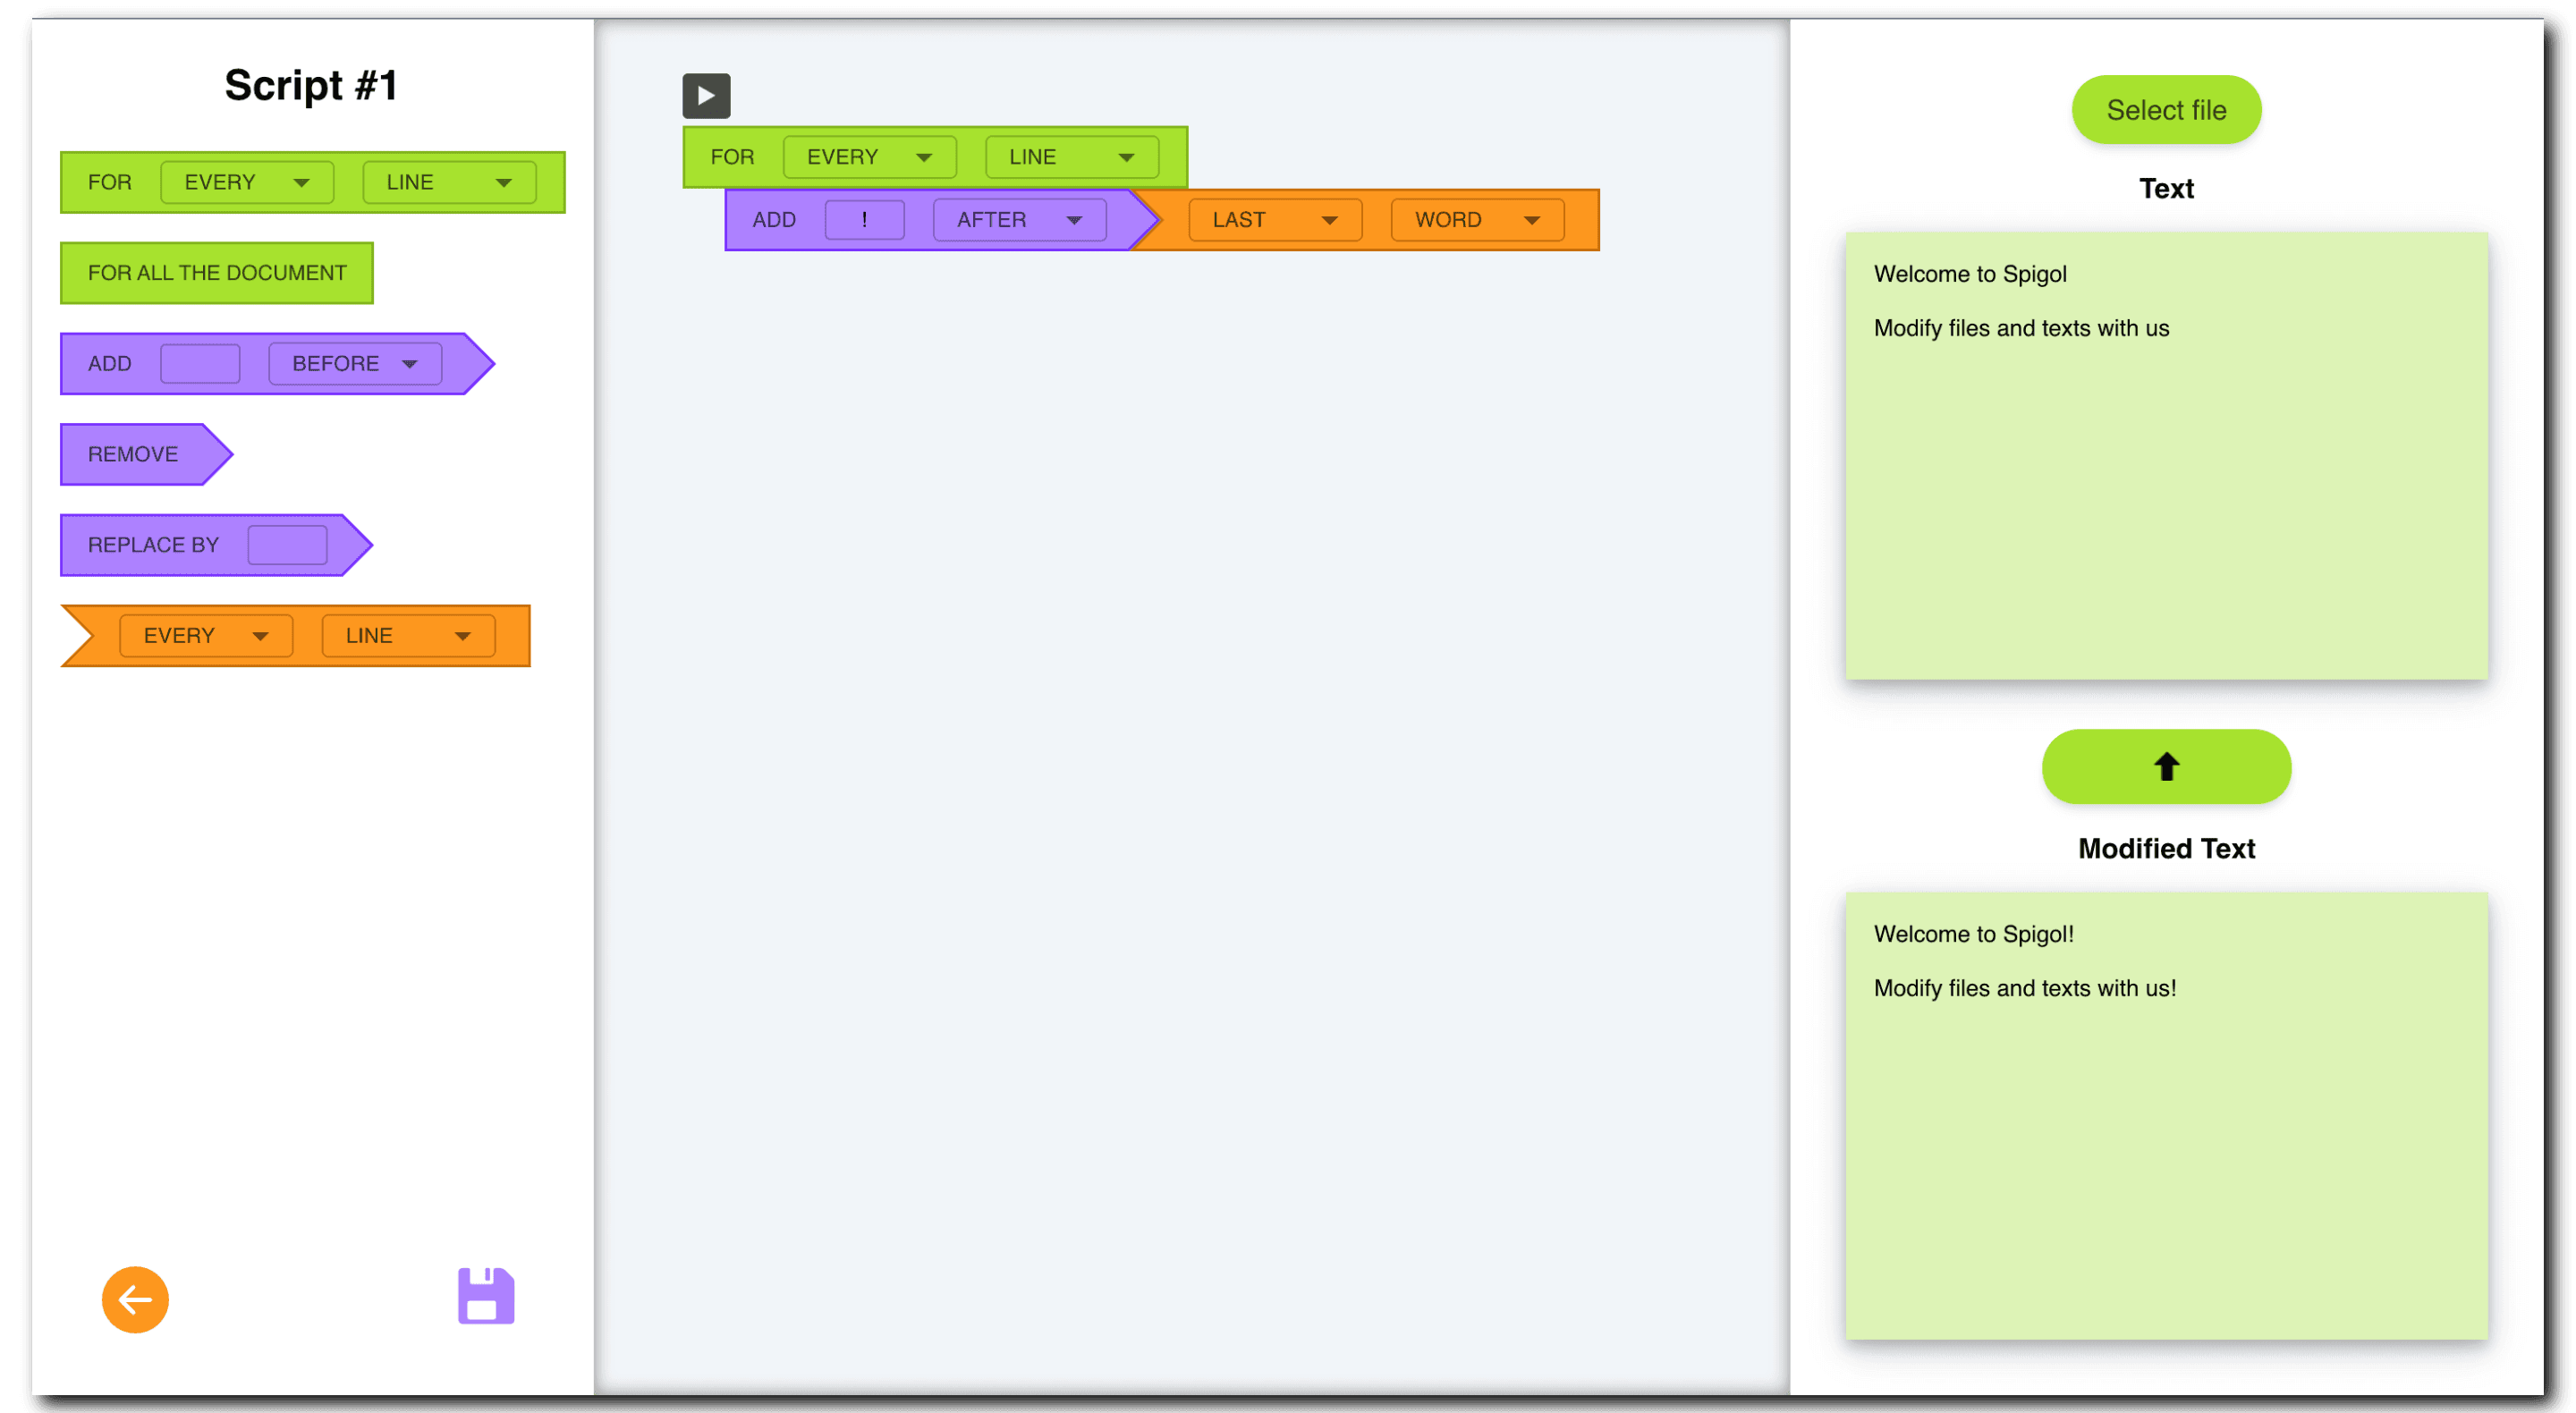Image resolution: width=2576 pixels, height=1413 pixels.
Task: Open the LINE dropdown in the workspace FOR block
Action: [x=1072, y=157]
